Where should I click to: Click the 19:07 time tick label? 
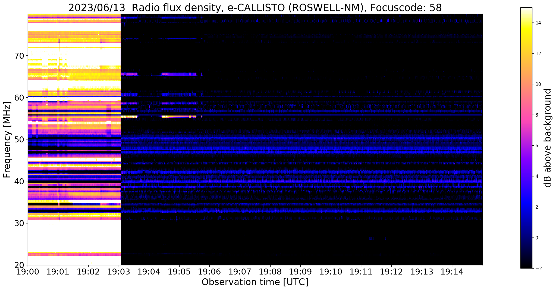coord(240,272)
